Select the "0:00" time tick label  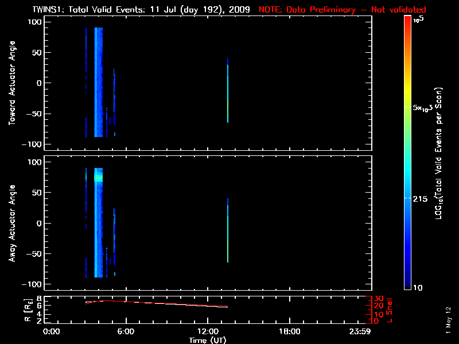pos(52,332)
